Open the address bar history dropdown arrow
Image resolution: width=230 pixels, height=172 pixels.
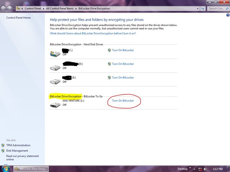tap(197, 9)
